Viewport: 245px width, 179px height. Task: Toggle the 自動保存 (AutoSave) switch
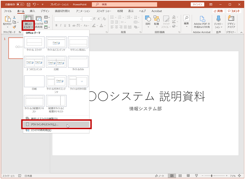21,4
